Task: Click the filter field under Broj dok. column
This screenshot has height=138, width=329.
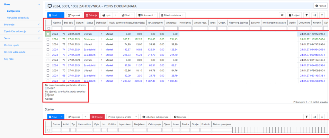Action: (x=68, y=28)
